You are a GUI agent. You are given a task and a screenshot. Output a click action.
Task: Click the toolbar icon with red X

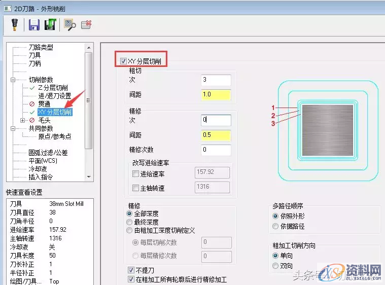pos(86,24)
